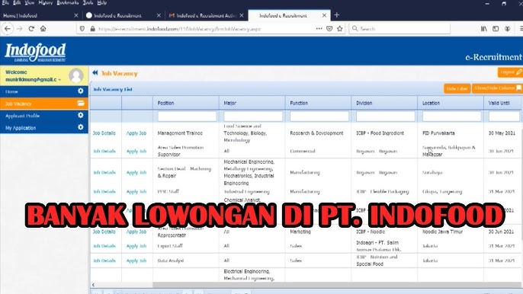This screenshot has height=294, width=523.
Task: Click the Firefox account icon
Action: [x=507, y=29]
